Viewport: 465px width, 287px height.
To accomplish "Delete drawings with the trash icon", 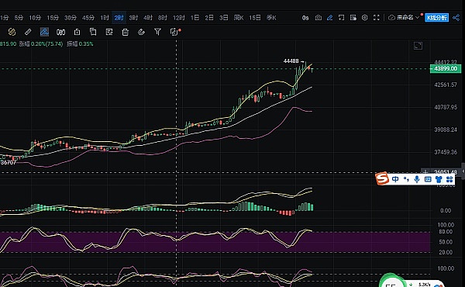I will click(125, 32).
